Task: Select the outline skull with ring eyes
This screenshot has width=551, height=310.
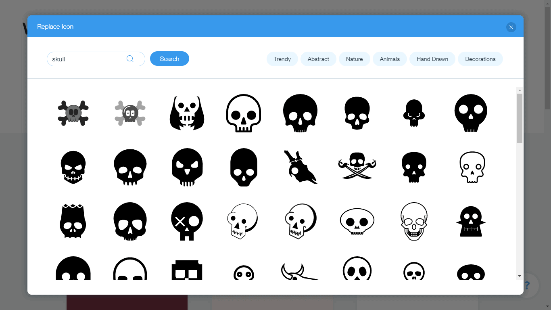Action: pos(472,167)
